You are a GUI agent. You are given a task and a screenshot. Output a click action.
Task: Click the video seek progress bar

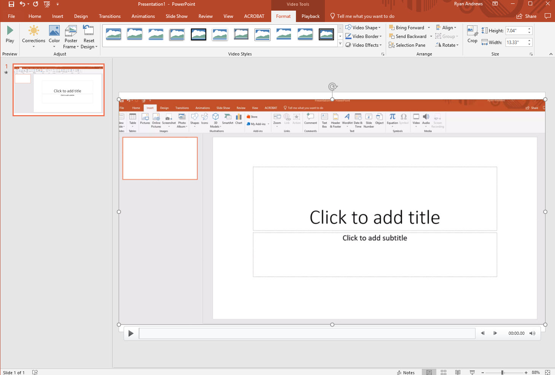(307, 333)
